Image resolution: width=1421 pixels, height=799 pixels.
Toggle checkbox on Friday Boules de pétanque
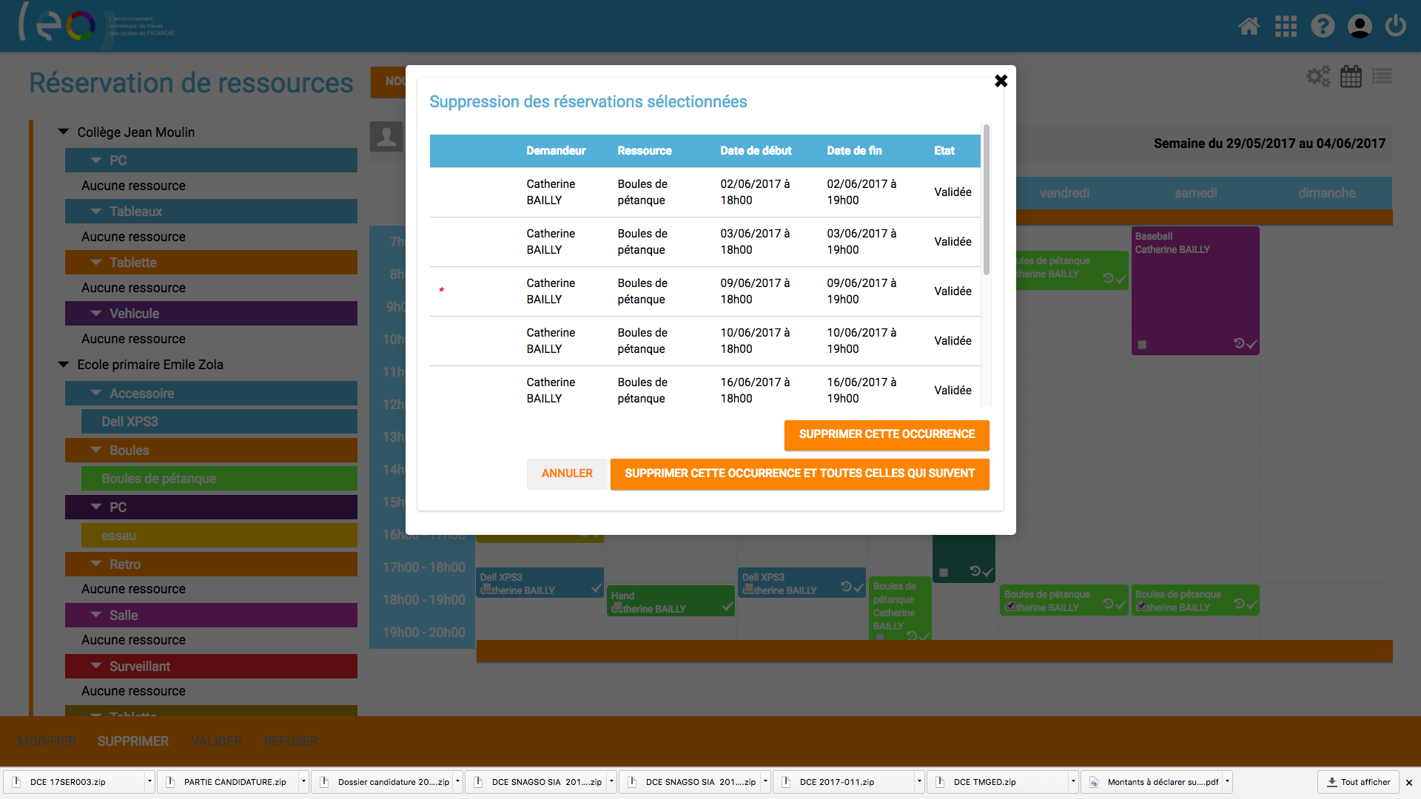[1010, 606]
